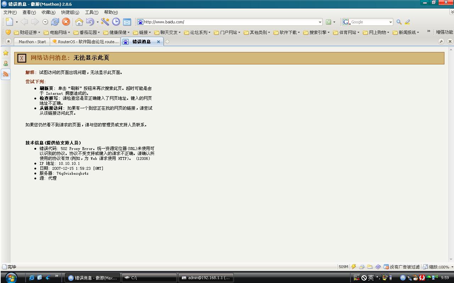Open the 缩放:100% zoom dropdown
454x283 pixels.
438,267
